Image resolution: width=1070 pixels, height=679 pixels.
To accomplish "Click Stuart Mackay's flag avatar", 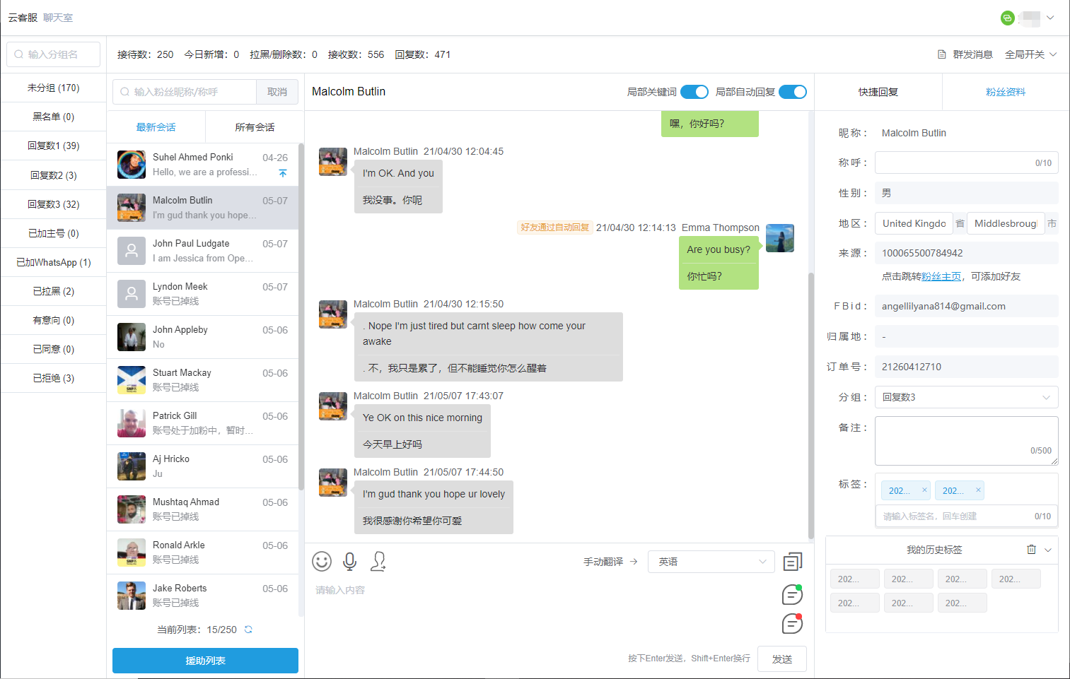I will (x=132, y=380).
